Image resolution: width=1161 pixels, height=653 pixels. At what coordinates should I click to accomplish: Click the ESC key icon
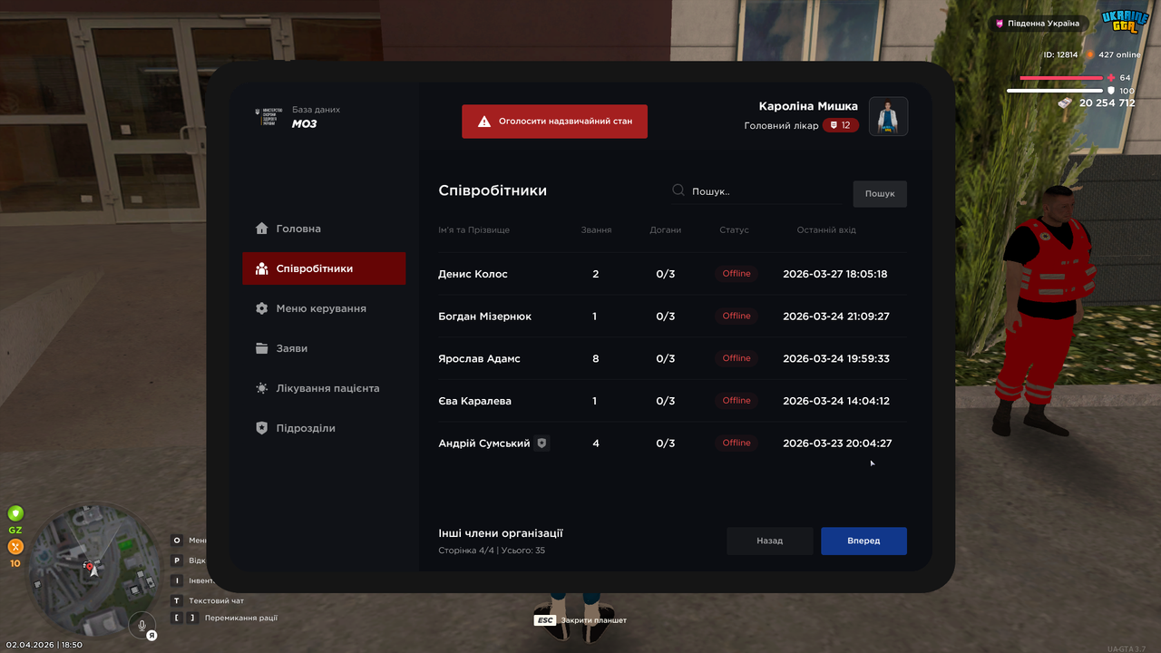point(545,620)
